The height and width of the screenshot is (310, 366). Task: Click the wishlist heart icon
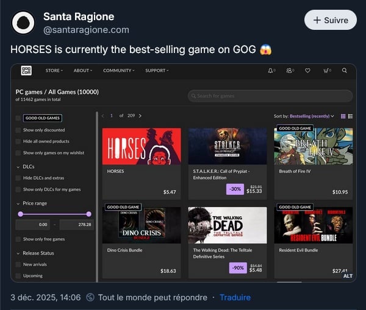point(307,71)
